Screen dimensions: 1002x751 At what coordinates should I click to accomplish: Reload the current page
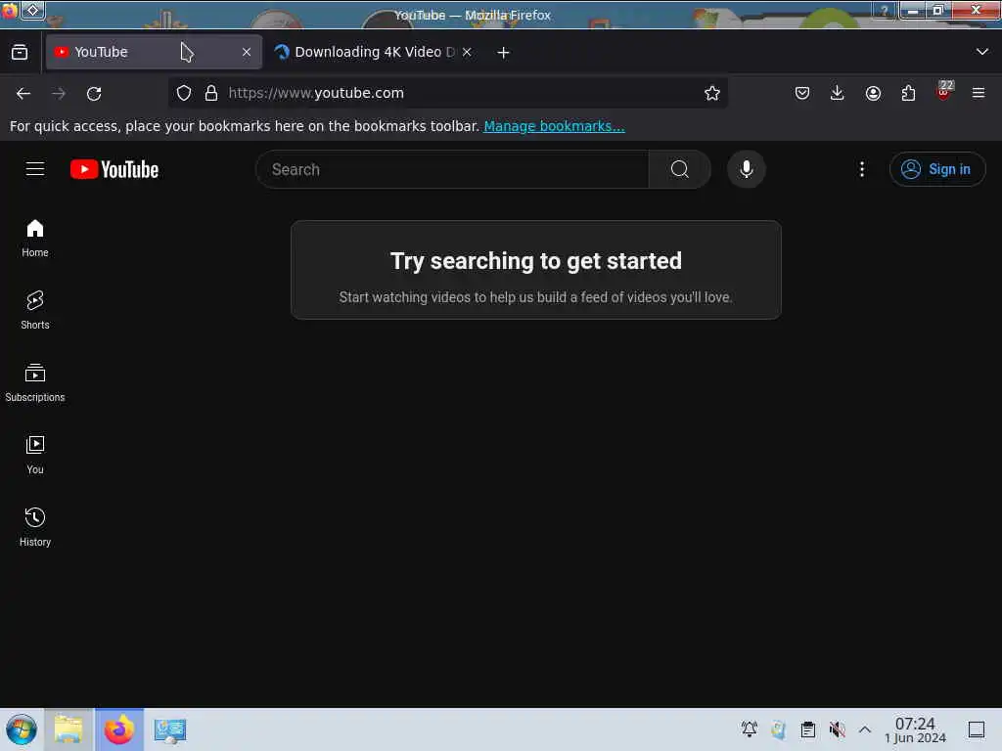[94, 93]
